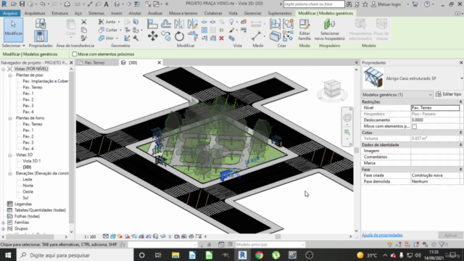464x261 pixels.
Task: Click the Nível value field Pav. Terreo
Action: point(435,108)
